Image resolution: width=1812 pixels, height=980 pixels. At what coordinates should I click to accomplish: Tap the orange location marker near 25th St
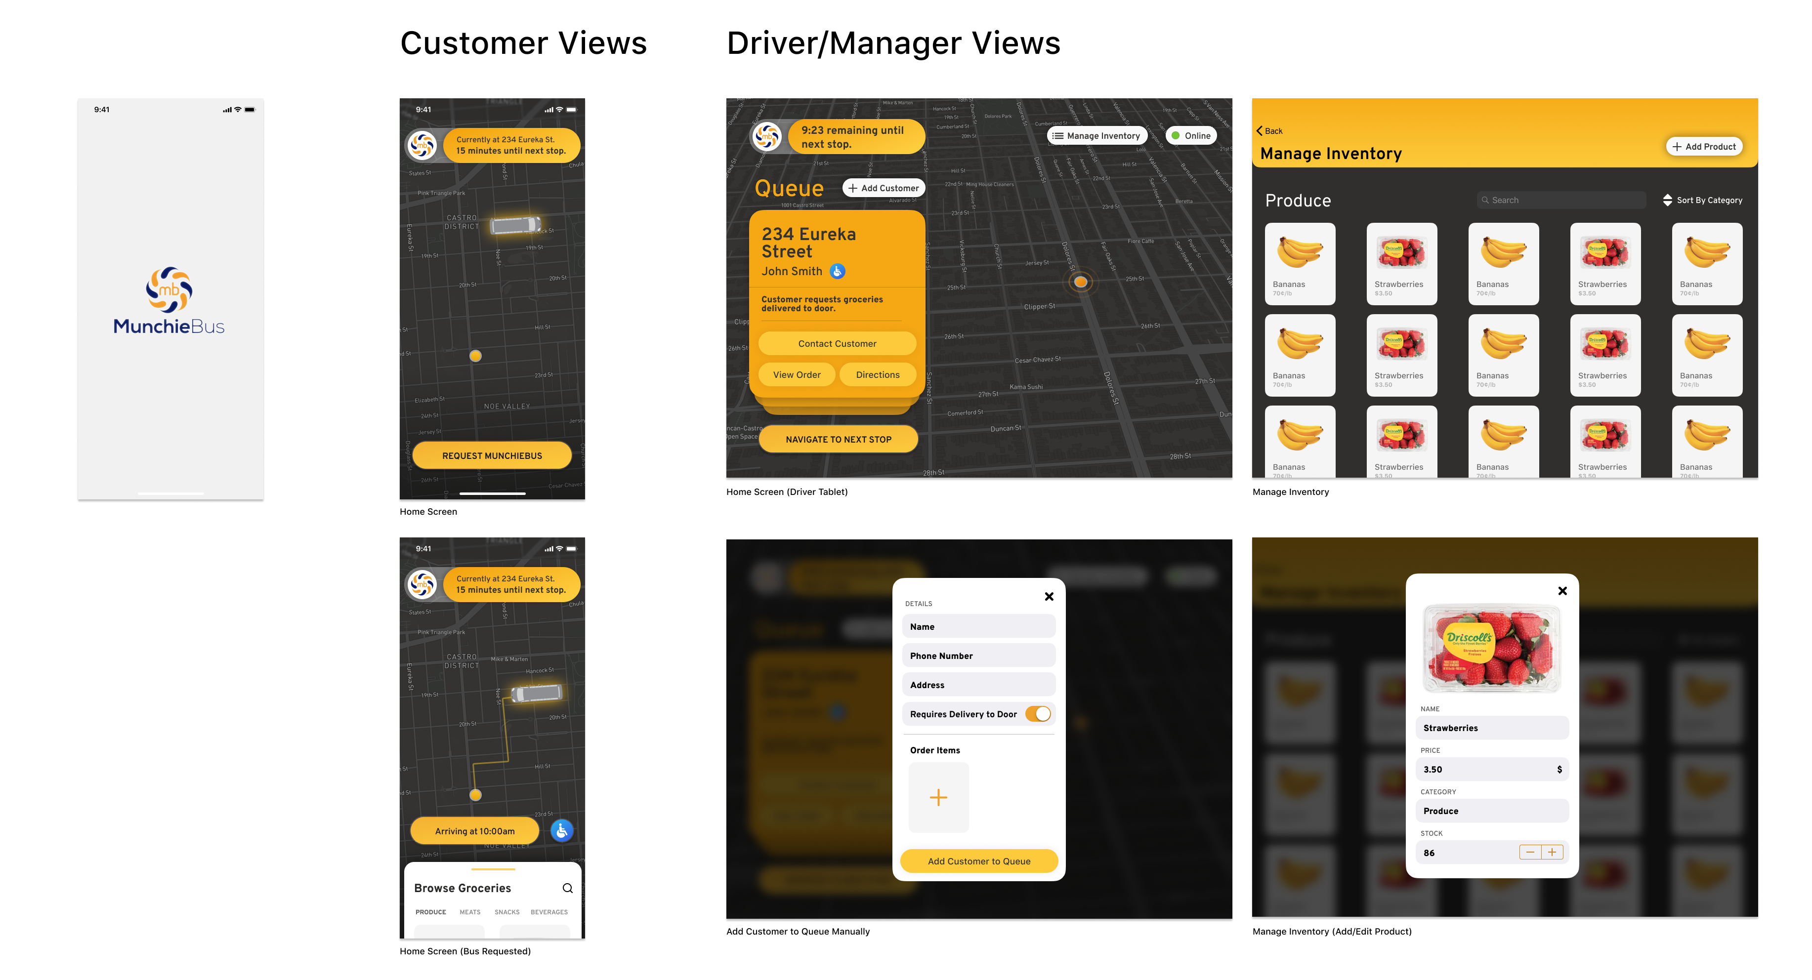coord(1081,282)
